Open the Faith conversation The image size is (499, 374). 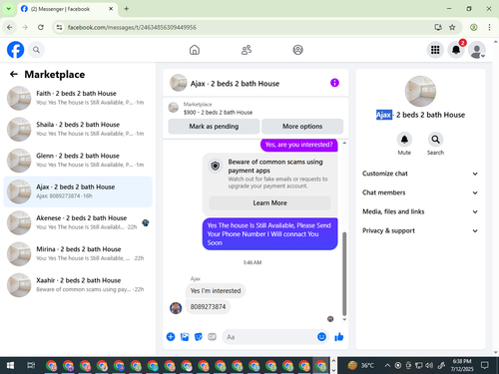click(78, 98)
